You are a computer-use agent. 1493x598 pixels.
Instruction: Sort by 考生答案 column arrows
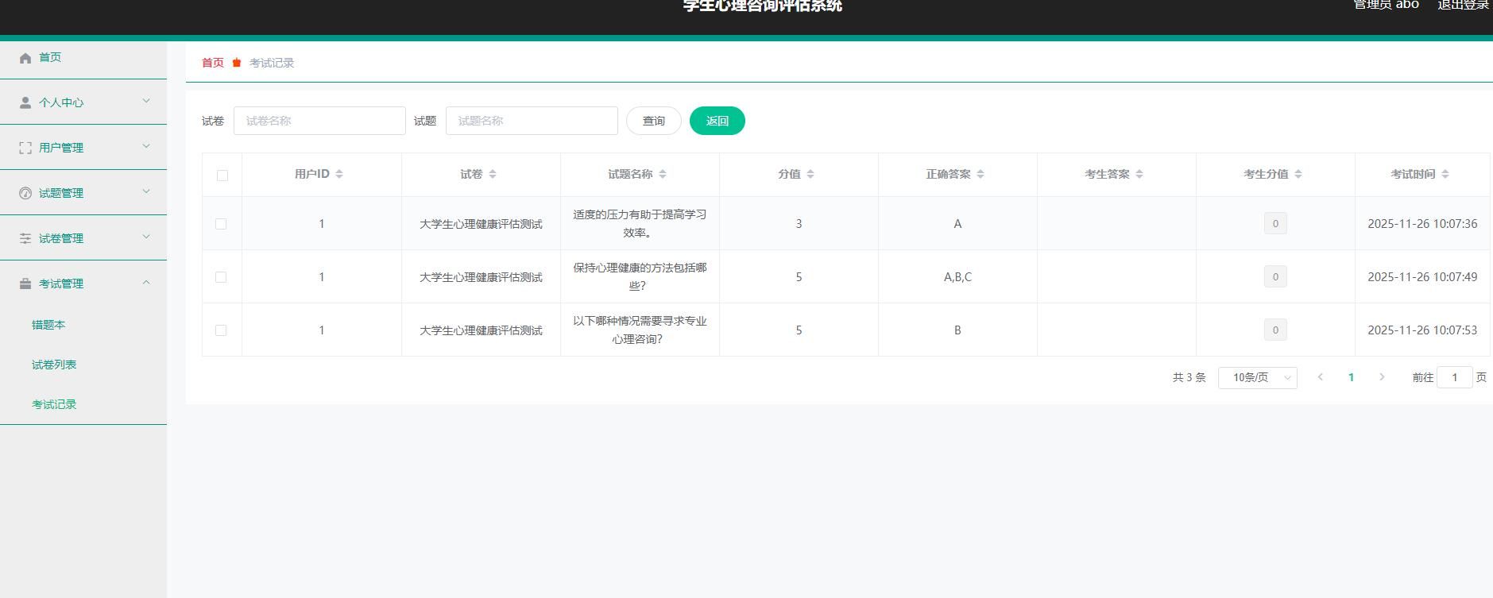[x=1139, y=174]
